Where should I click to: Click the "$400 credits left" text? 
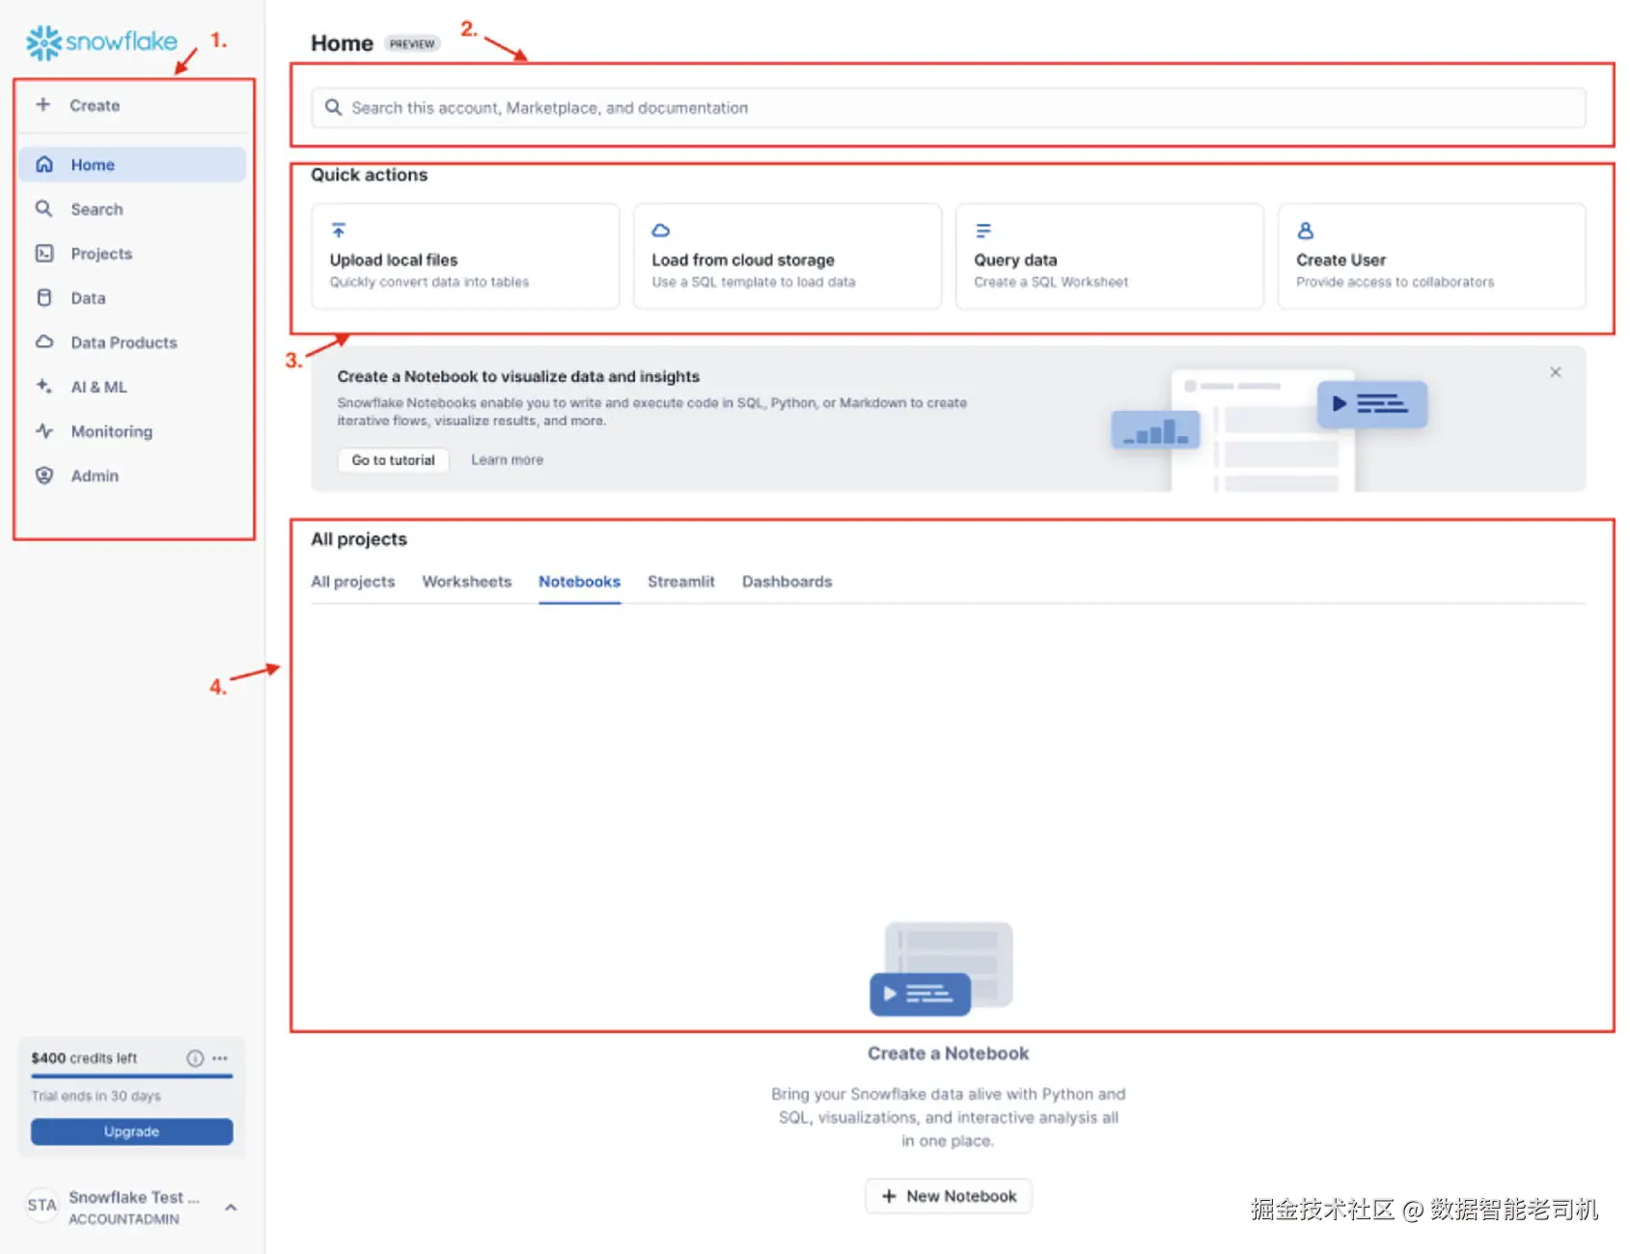(x=84, y=1058)
